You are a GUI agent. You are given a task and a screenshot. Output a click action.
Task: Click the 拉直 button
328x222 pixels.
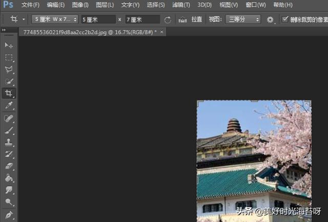[x=197, y=19]
